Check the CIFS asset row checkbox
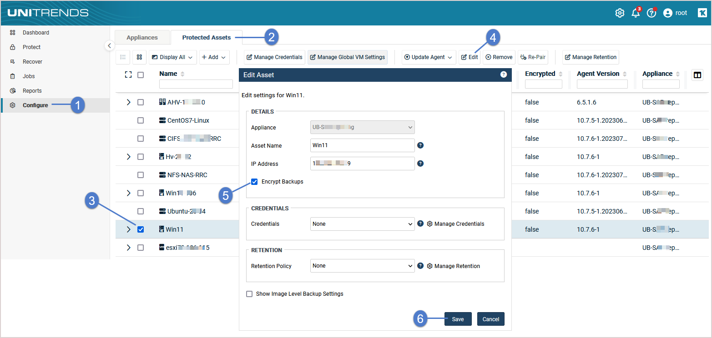Viewport: 712px width, 338px height. [x=141, y=139]
